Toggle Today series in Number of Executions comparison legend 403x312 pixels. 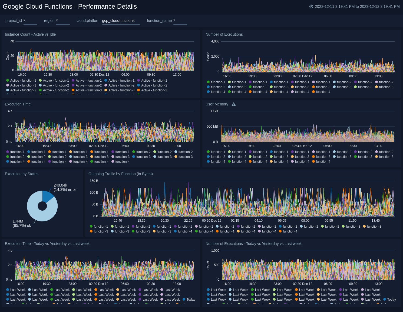(390, 300)
